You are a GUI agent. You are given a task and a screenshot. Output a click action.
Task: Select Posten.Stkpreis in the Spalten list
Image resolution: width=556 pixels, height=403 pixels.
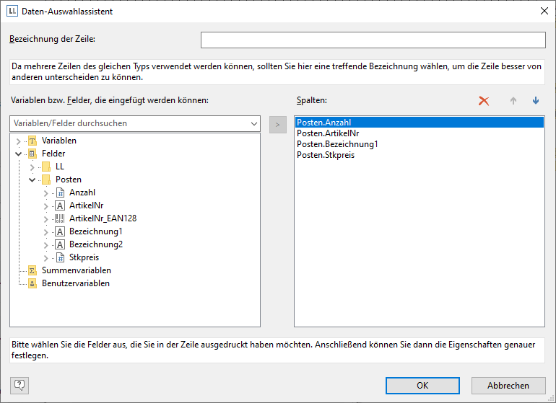tap(325, 154)
